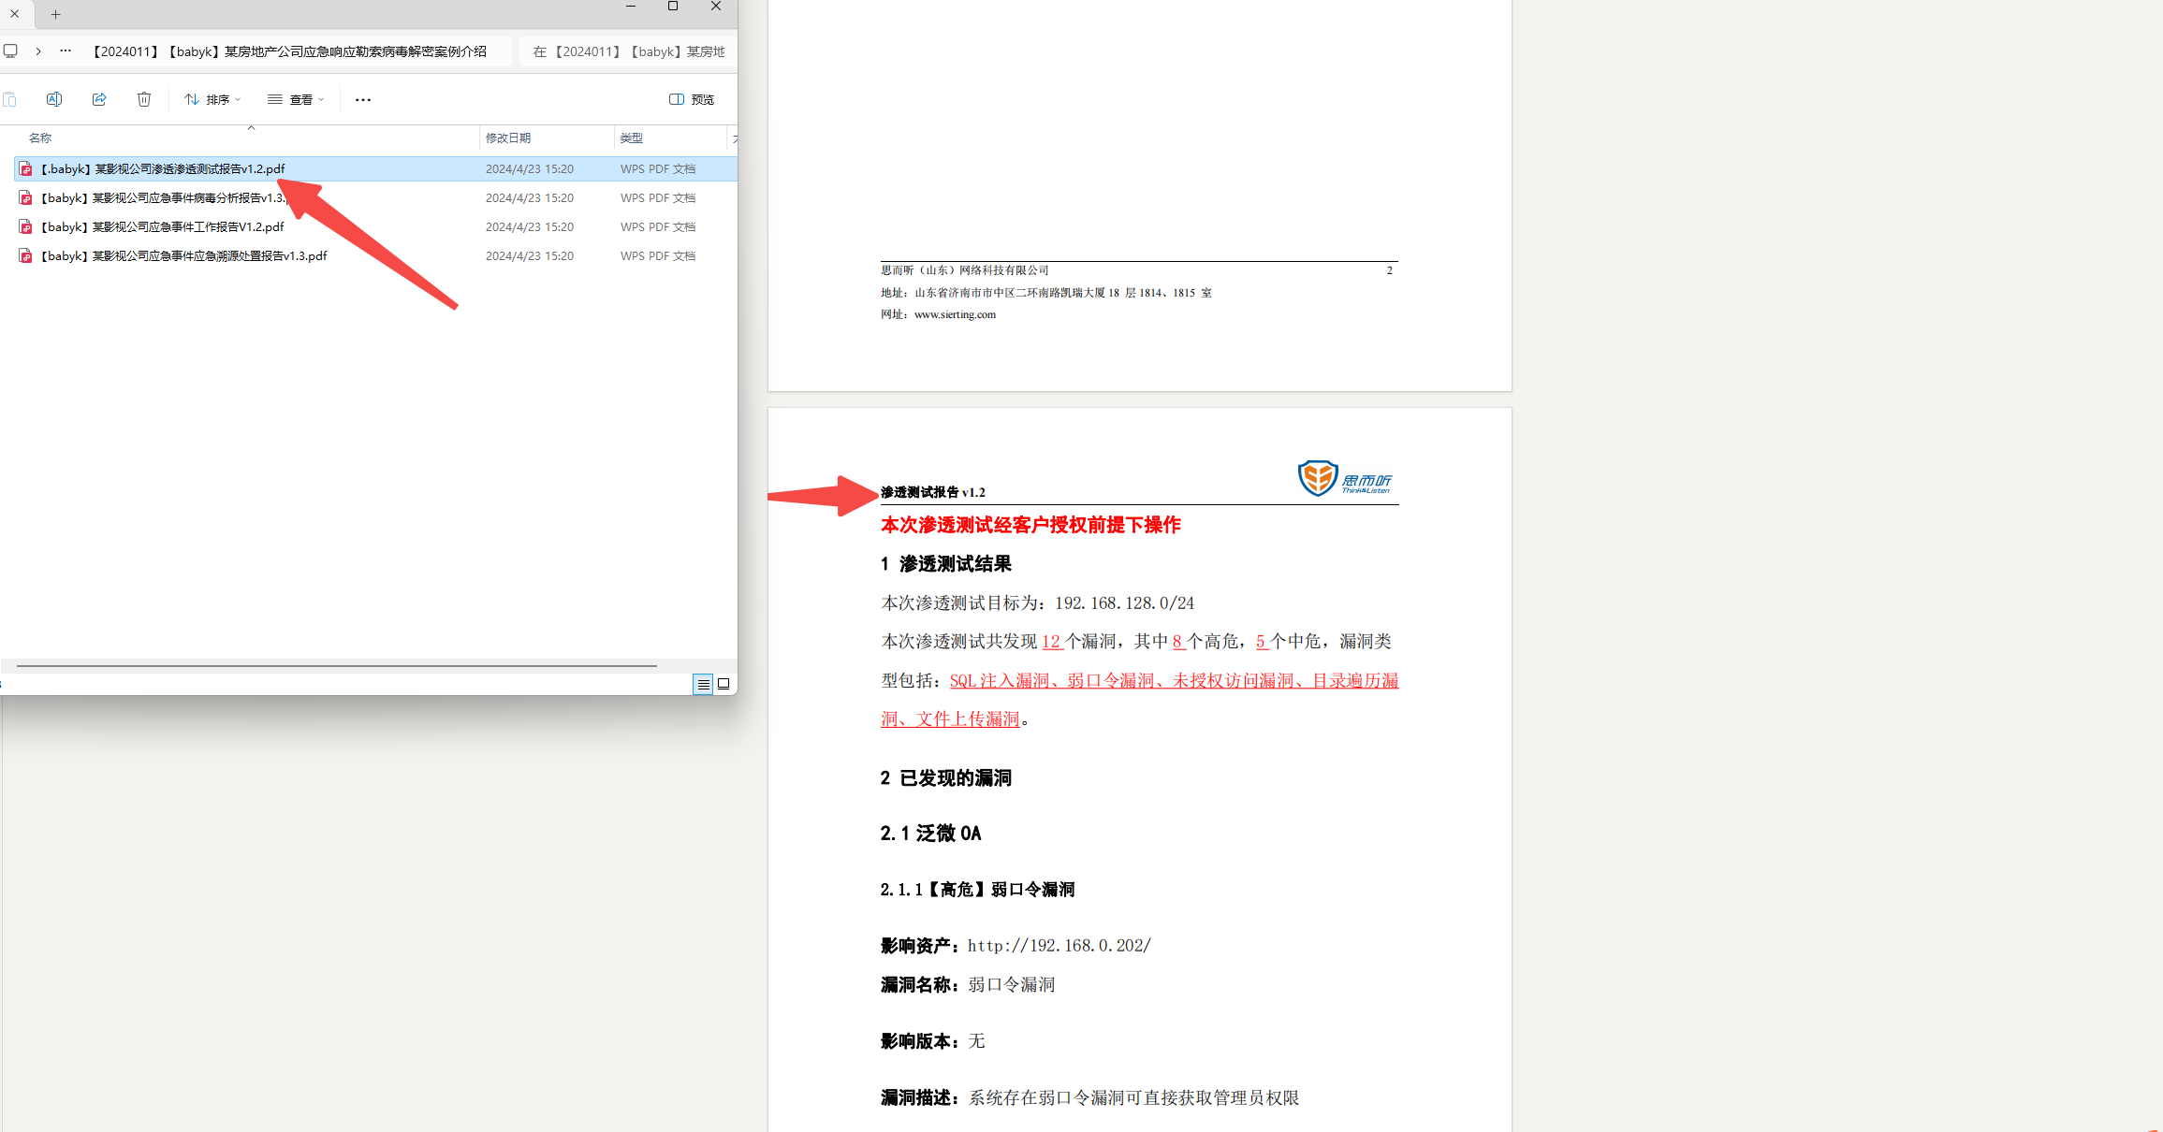The image size is (2163, 1132).
Task: Open the see-more options ellipsis in the toolbar
Action: tap(362, 98)
